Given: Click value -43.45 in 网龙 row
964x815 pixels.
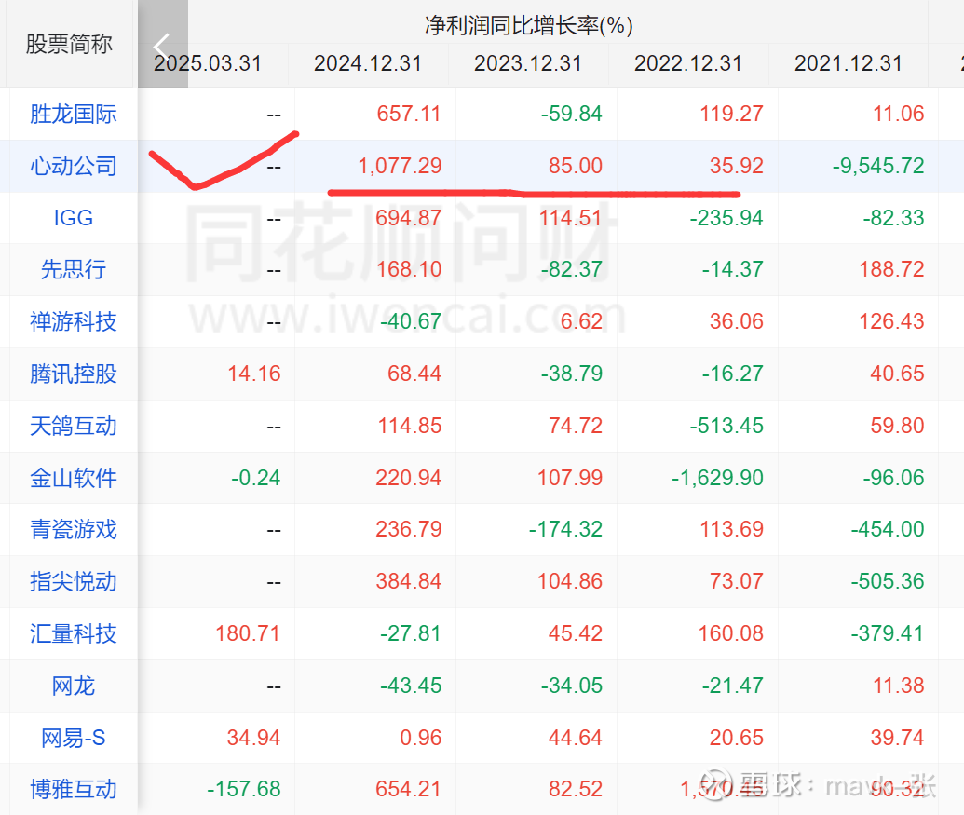Looking at the screenshot, I should pyautogui.click(x=411, y=686).
